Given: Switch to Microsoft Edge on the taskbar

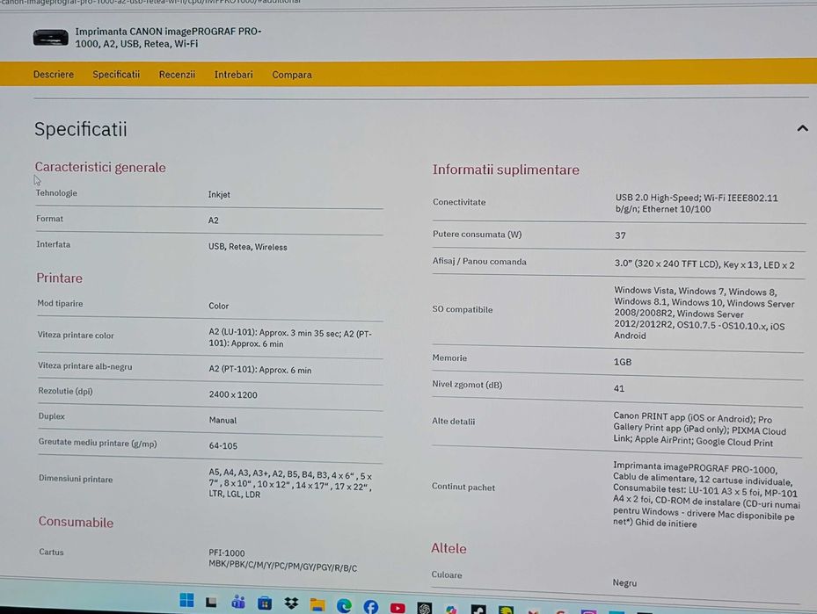Looking at the screenshot, I should coord(344,606).
